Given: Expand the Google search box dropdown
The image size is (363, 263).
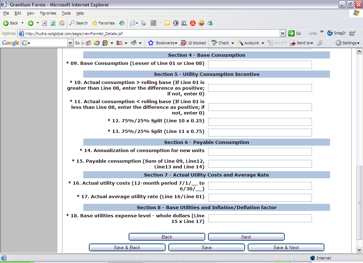Looking at the screenshot, I should pyautogui.click(x=70, y=43).
